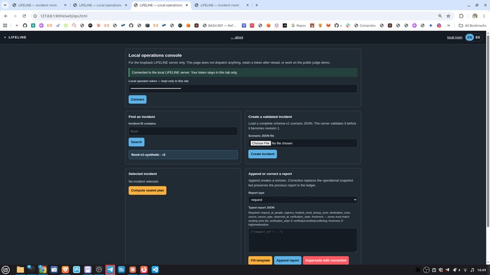Click the page vertical scrollbar

pos(488,131)
